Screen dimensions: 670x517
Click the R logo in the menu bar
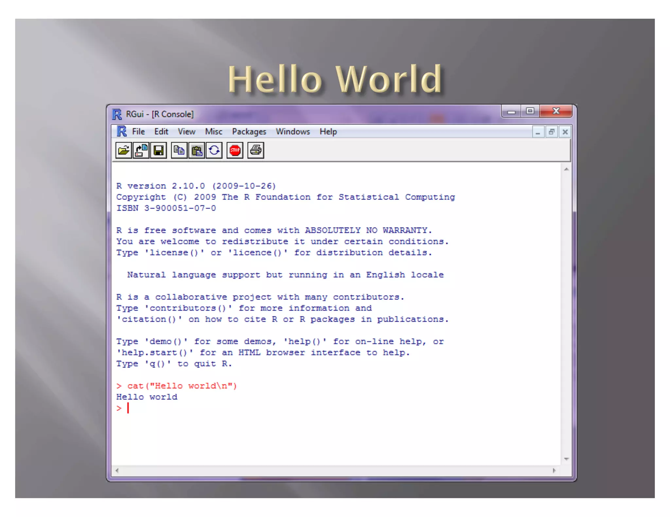[122, 131]
